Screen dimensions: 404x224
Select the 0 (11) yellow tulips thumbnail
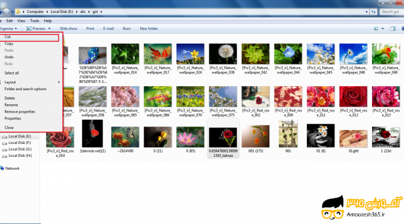(158, 137)
